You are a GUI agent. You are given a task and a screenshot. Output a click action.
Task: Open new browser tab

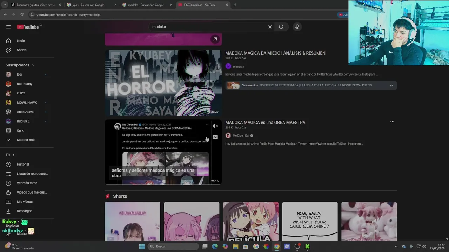(235, 5)
